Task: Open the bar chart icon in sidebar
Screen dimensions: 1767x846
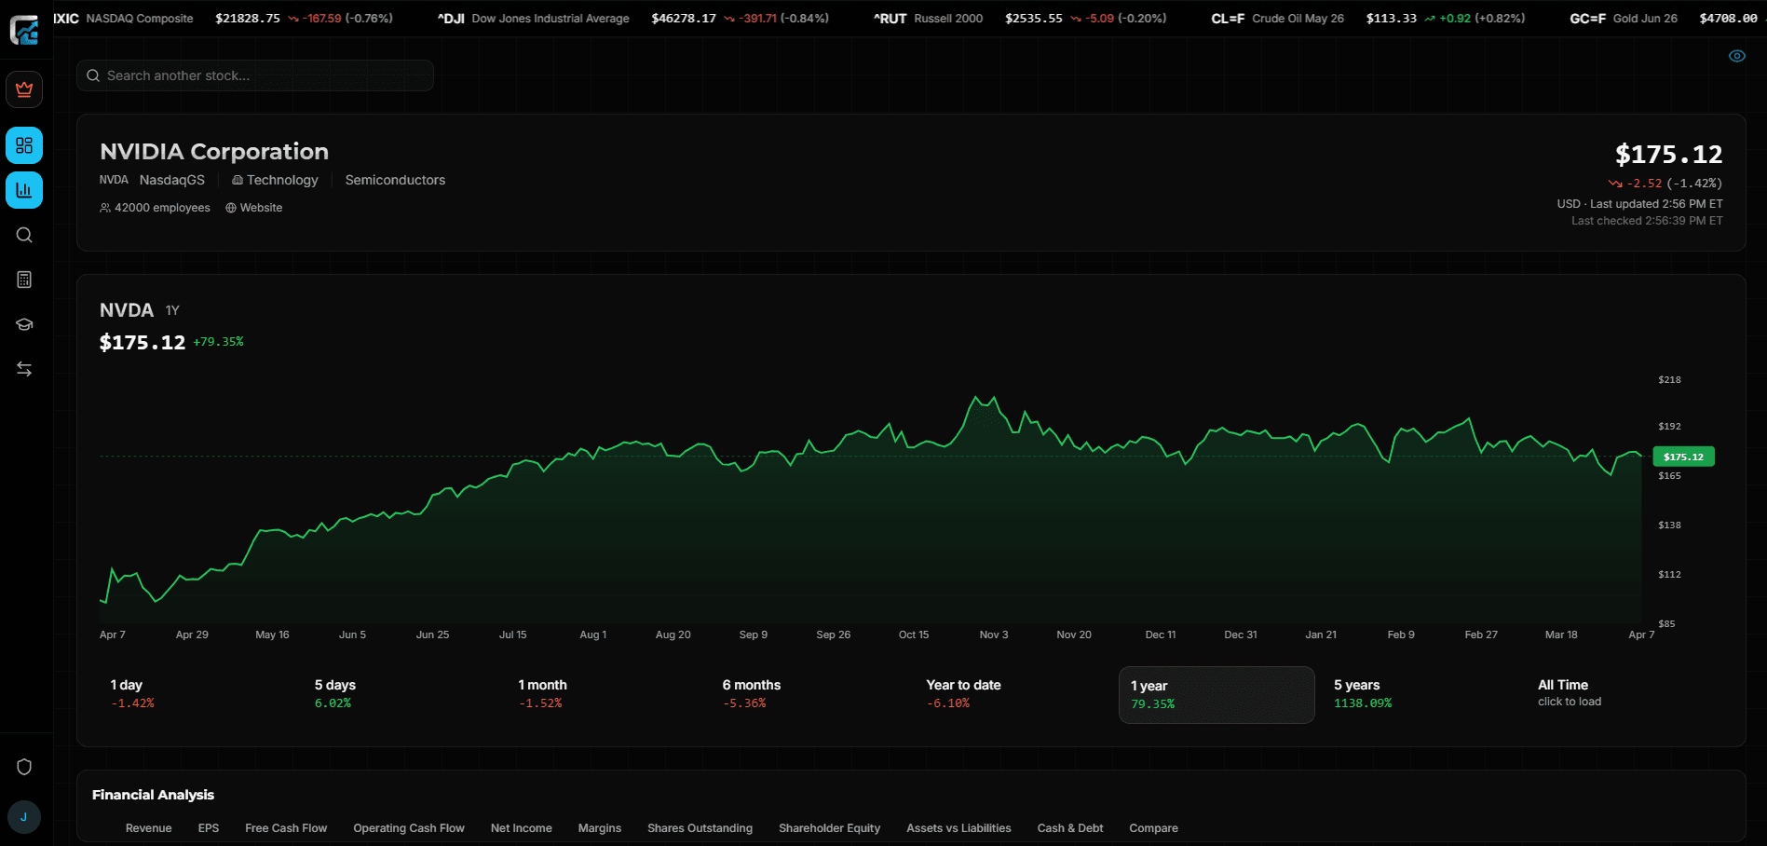Action: pyautogui.click(x=24, y=190)
